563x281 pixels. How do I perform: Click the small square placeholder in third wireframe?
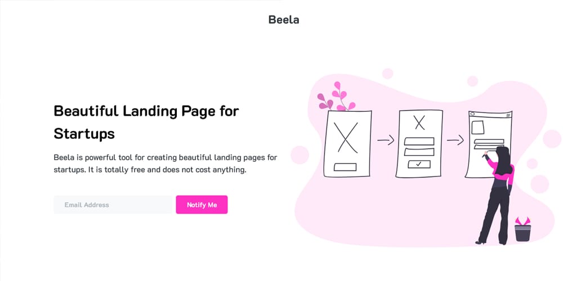[x=477, y=127]
